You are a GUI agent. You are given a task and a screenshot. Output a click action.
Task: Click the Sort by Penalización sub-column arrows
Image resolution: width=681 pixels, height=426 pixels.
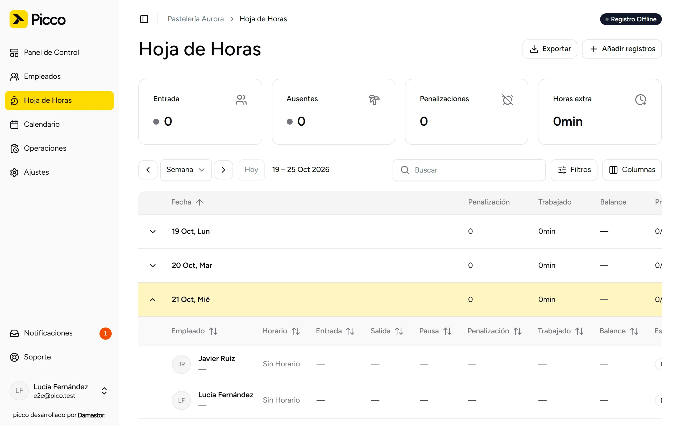pyautogui.click(x=517, y=331)
